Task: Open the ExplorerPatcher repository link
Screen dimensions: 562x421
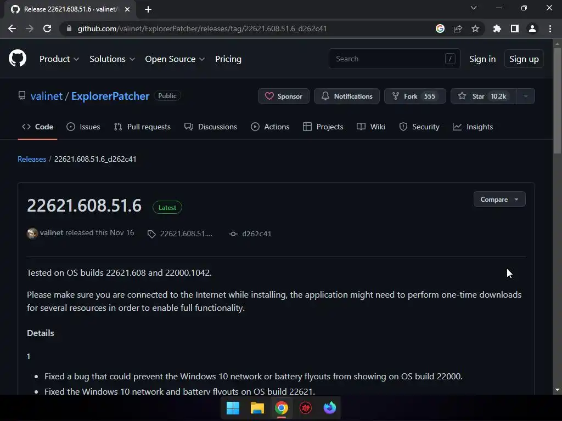Action: [x=110, y=96]
